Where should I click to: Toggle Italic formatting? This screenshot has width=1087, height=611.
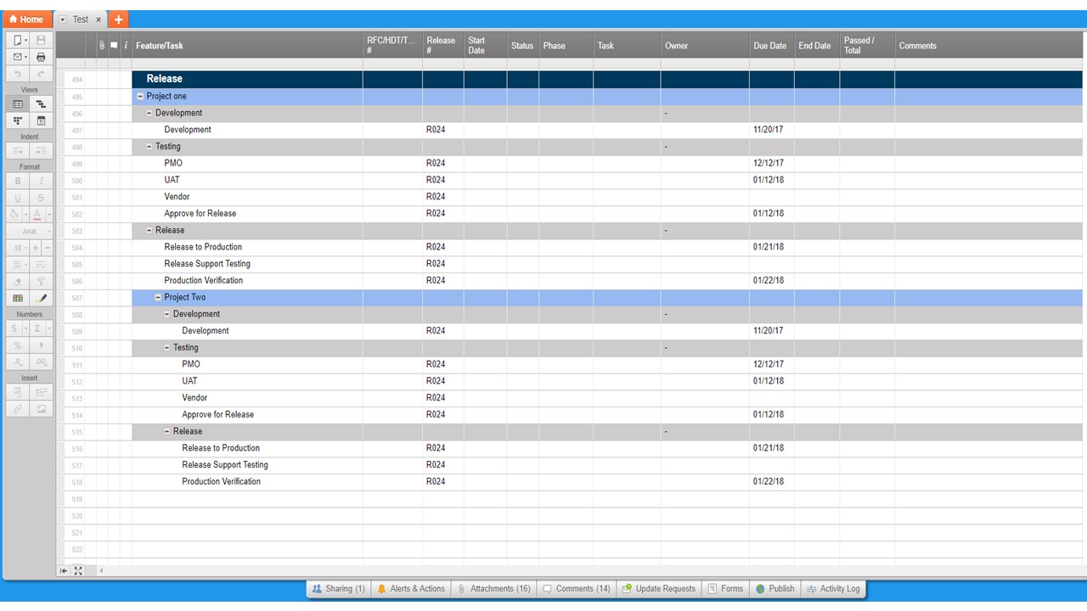[x=41, y=181]
